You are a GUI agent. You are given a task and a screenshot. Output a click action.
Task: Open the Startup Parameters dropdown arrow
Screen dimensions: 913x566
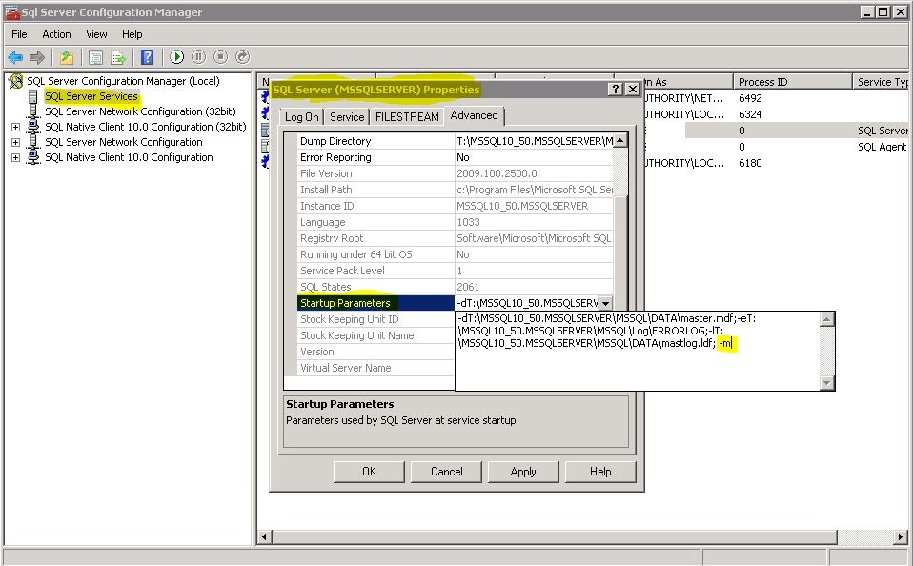click(605, 303)
